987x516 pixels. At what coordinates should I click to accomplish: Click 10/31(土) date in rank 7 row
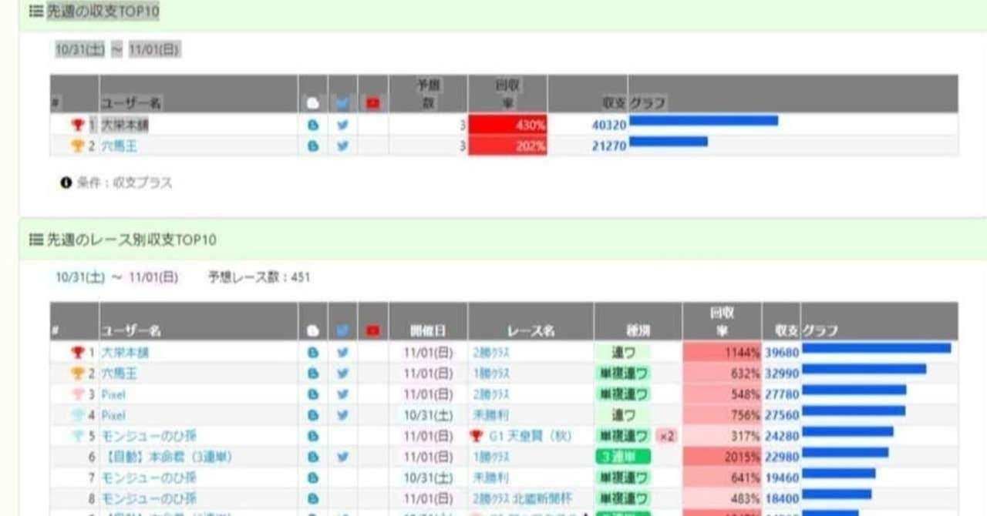pos(429,477)
